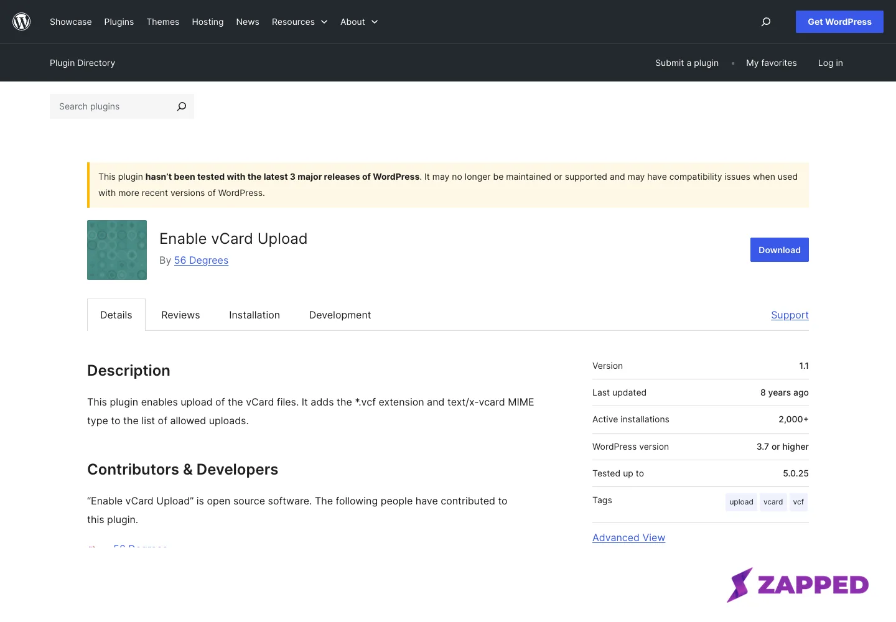896x622 pixels.
Task: Click the version value 1.1
Action: [x=804, y=366]
